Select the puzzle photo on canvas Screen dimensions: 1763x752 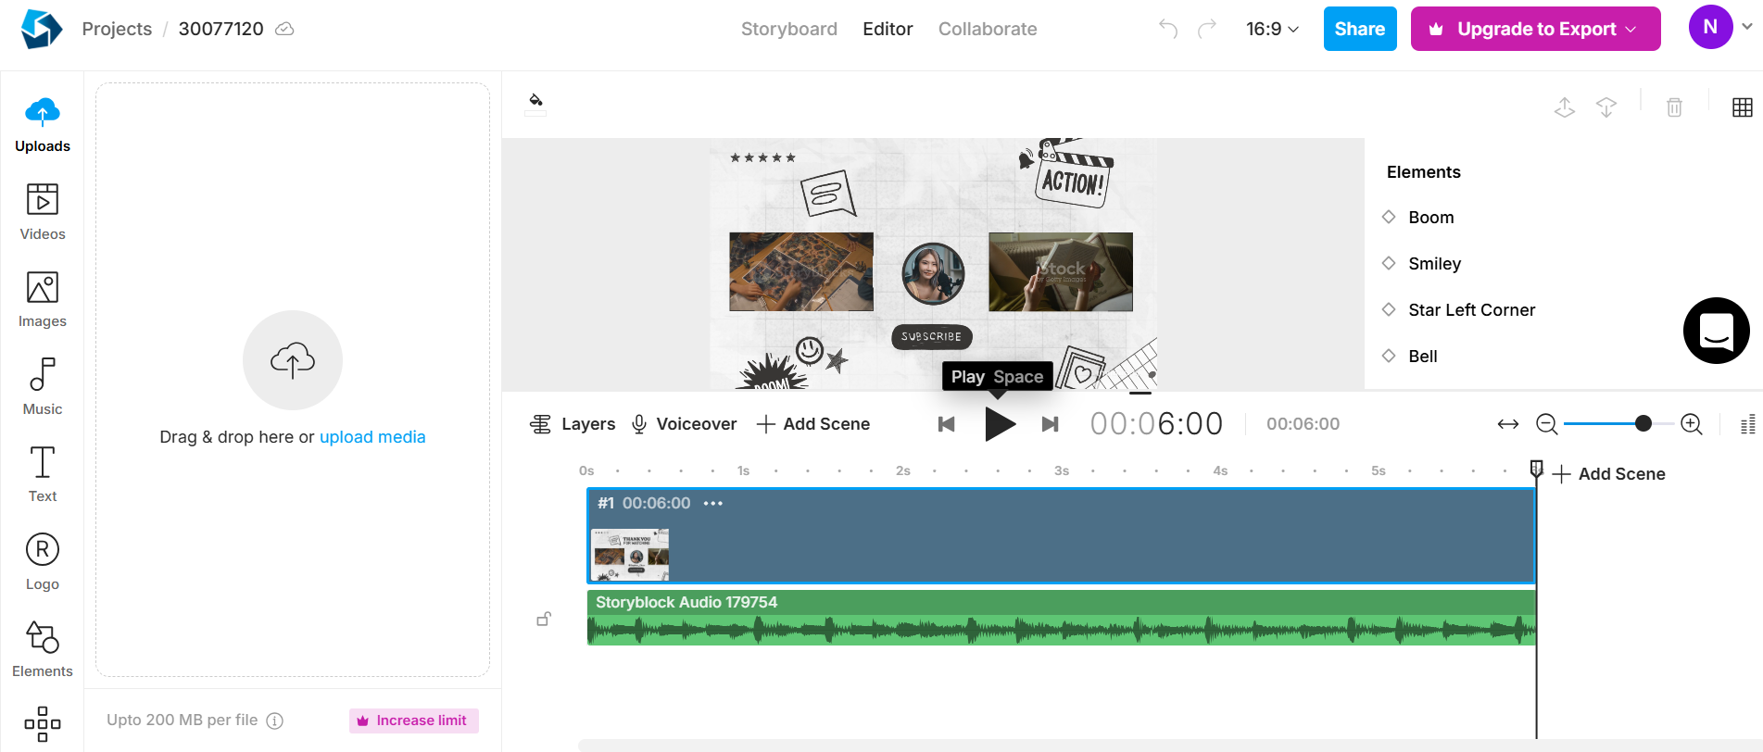point(801,271)
